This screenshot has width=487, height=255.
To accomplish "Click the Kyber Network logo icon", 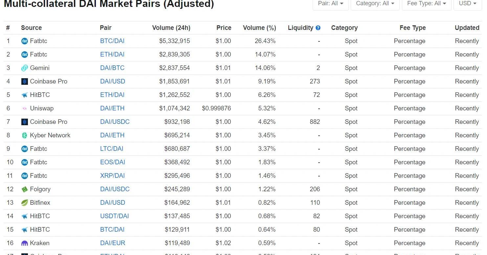I will coord(25,135).
